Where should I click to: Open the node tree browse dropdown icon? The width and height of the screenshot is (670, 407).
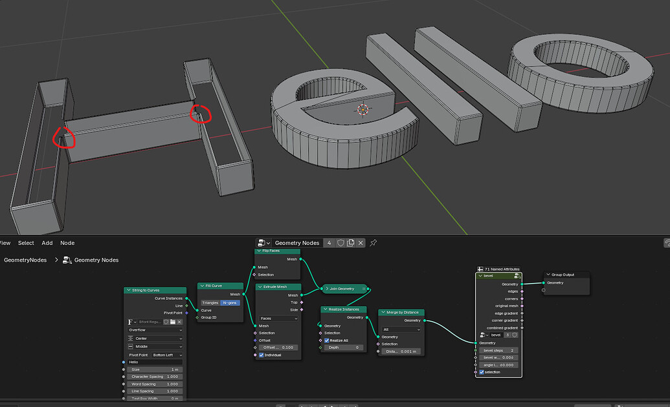click(263, 243)
